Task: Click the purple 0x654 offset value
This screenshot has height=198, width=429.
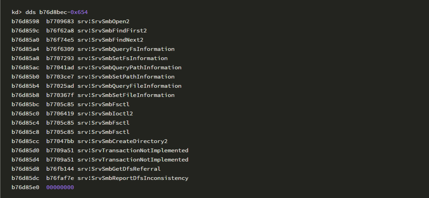Action: (x=79, y=12)
